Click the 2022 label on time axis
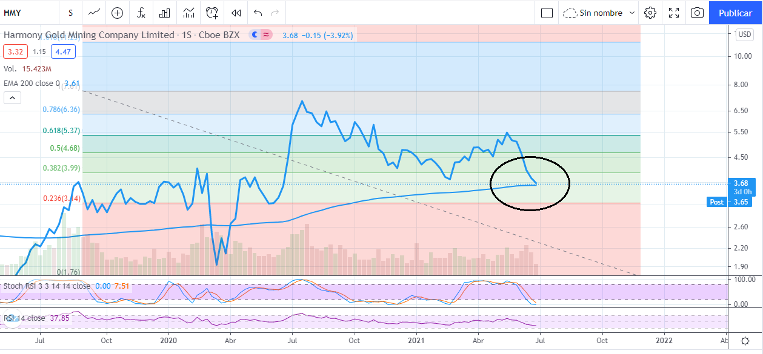763x354 pixels. click(x=664, y=341)
